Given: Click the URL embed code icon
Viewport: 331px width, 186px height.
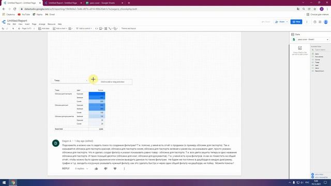Looking at the screenshot, I should 97,28.
